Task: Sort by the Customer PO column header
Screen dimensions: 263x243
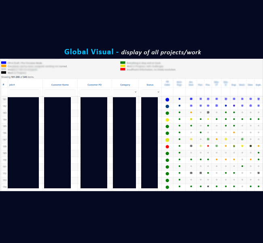Action: pyautogui.click(x=95, y=85)
